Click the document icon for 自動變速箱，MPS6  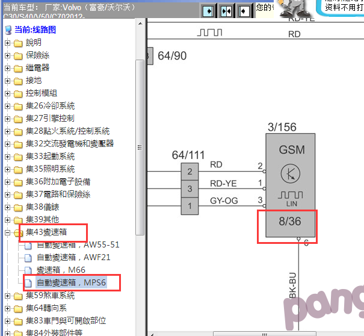[28, 283]
